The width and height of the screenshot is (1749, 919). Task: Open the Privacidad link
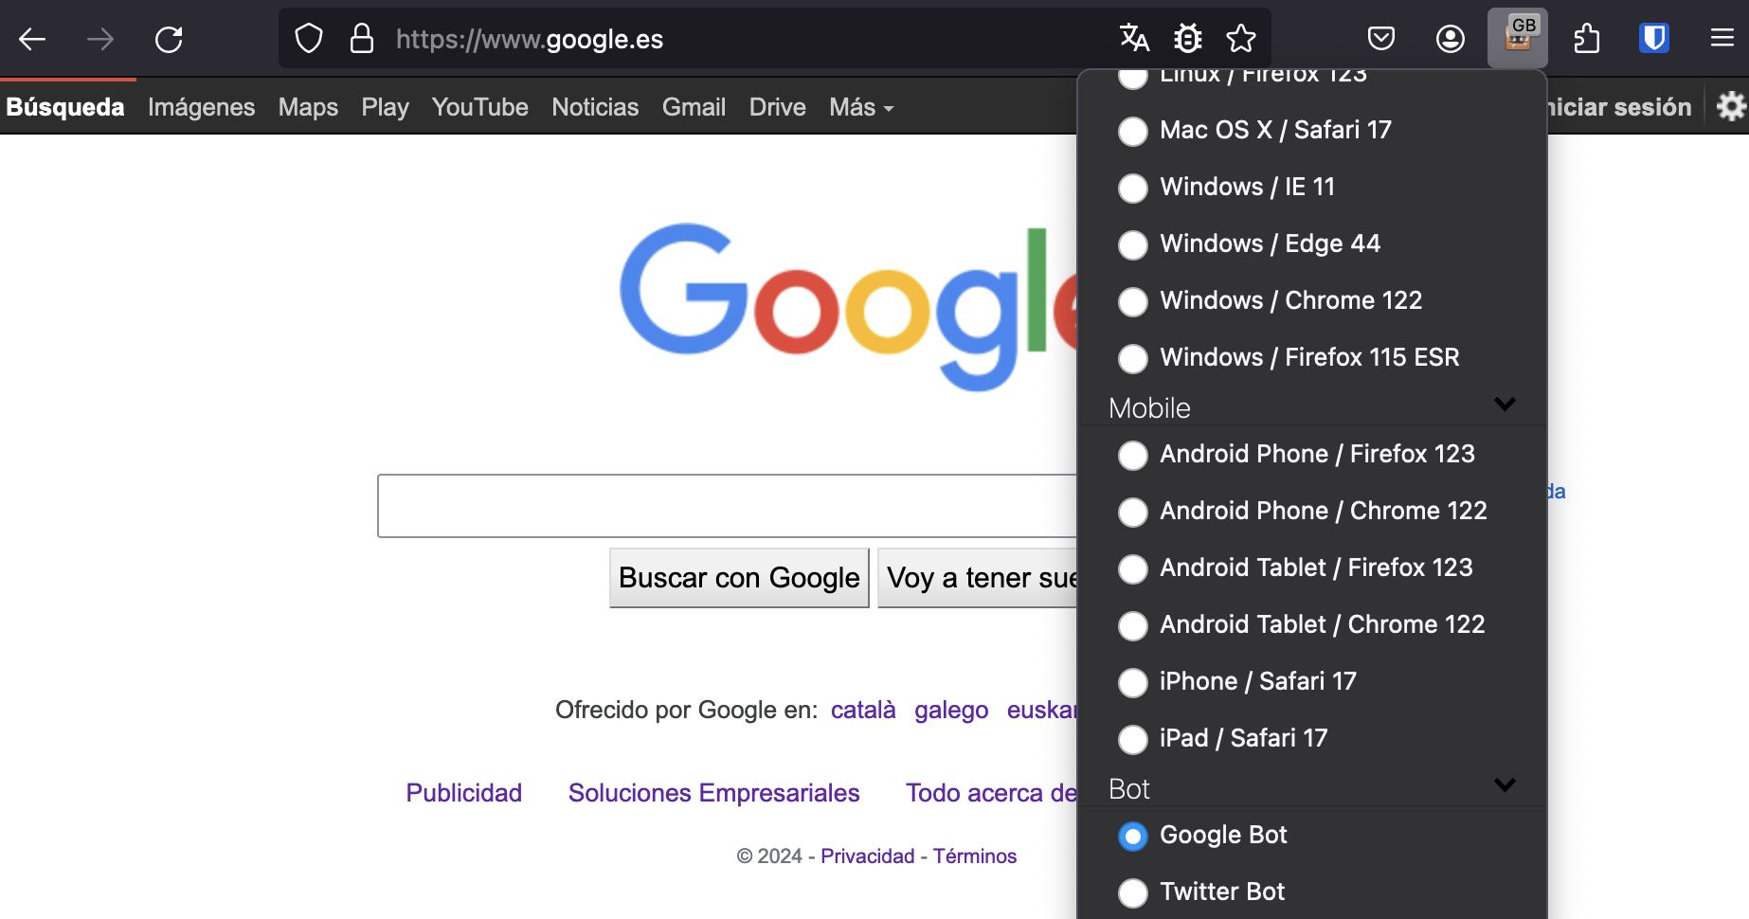coord(867,856)
